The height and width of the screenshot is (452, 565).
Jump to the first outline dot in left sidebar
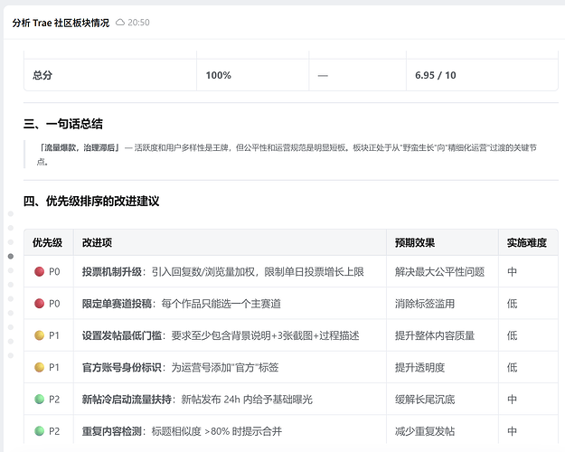click(11, 213)
